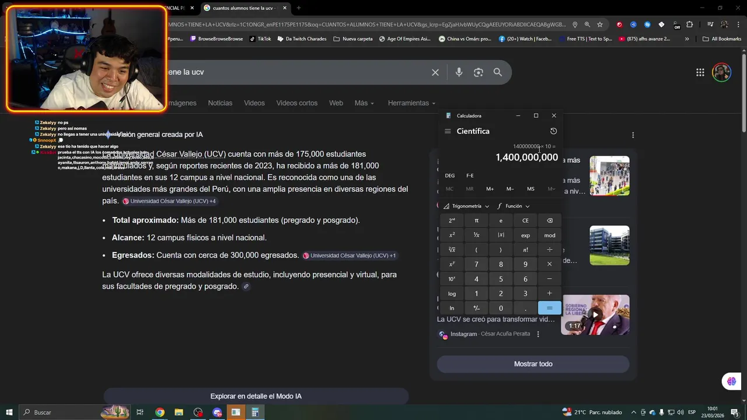The height and width of the screenshot is (420, 747).
Task: Click the CE clear entry key
Action: tap(525, 220)
